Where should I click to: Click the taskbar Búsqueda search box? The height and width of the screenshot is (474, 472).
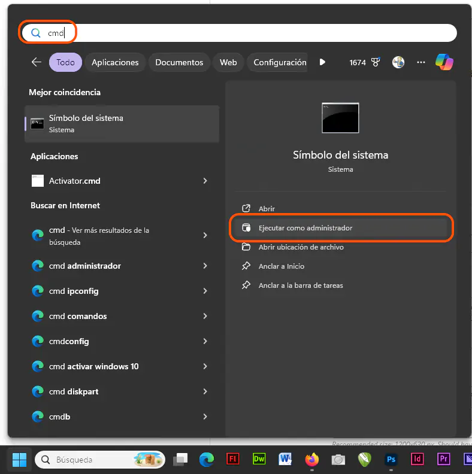(x=100, y=460)
